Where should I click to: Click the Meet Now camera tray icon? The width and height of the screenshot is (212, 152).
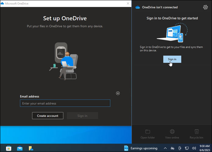click(x=180, y=148)
